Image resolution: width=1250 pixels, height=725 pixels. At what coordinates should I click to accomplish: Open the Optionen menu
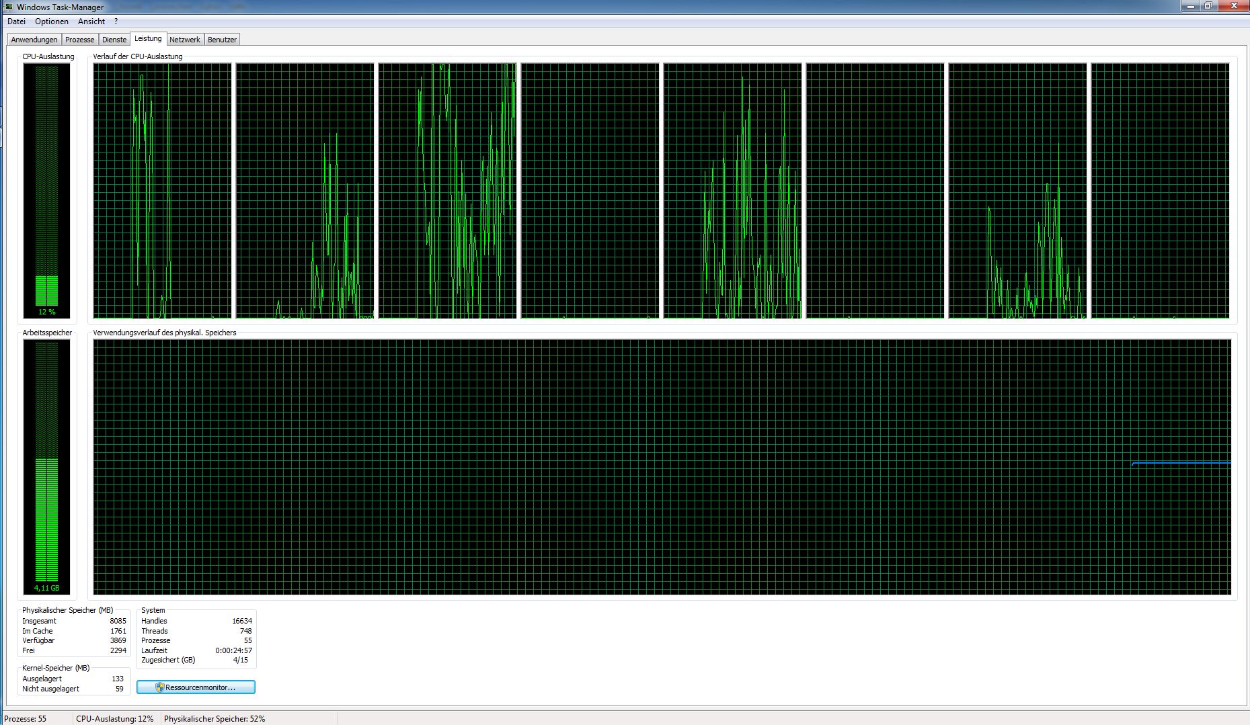(52, 22)
